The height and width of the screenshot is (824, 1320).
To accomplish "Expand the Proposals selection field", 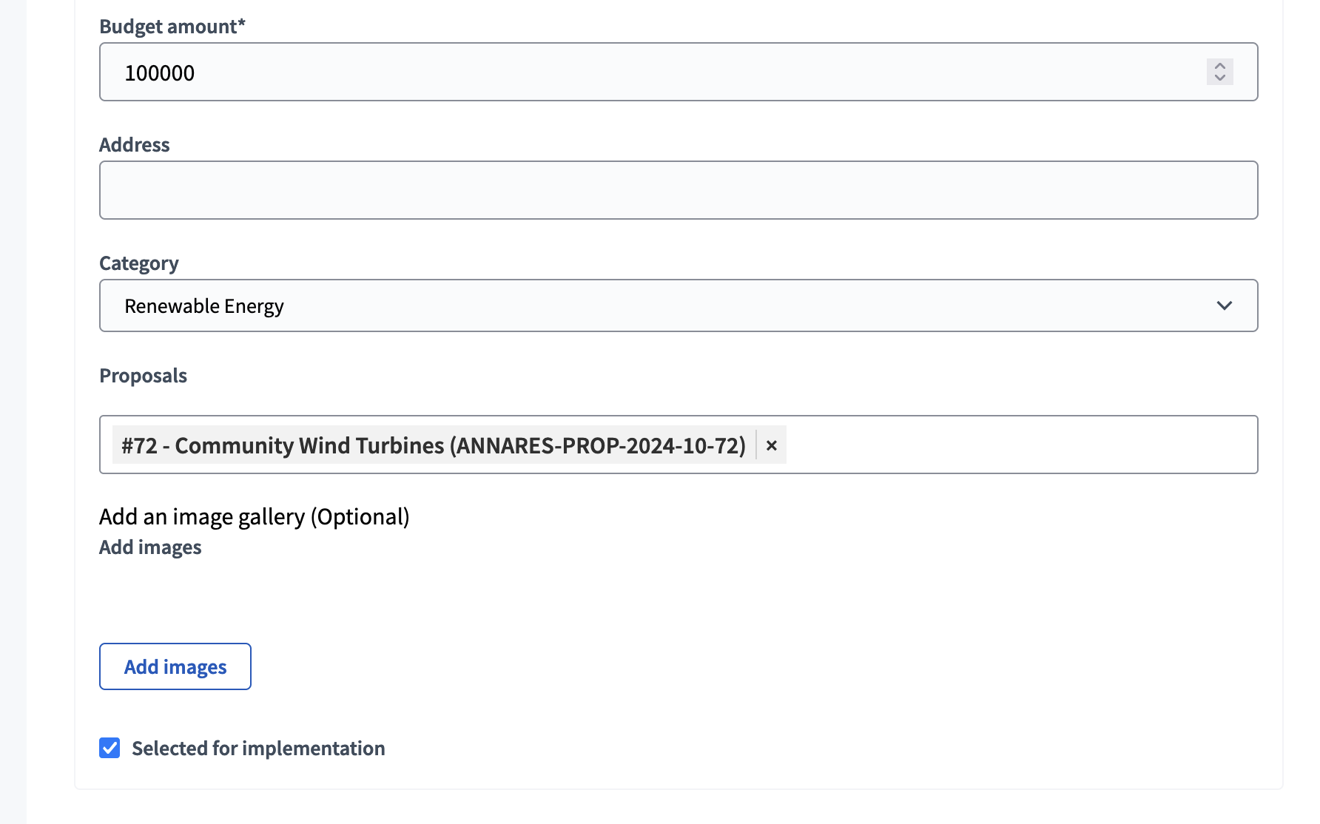I will [x=962, y=445].
